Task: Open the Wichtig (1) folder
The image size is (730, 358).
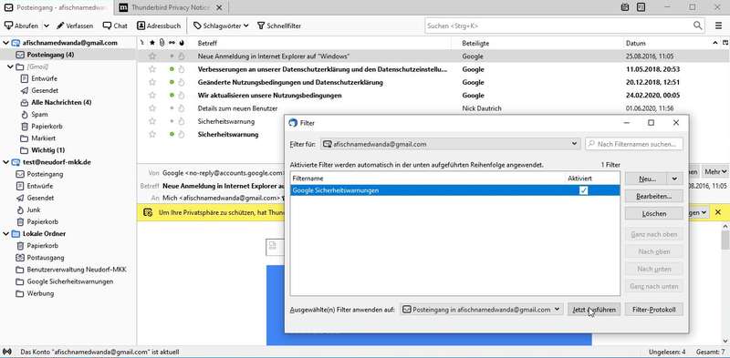Action: coord(47,150)
